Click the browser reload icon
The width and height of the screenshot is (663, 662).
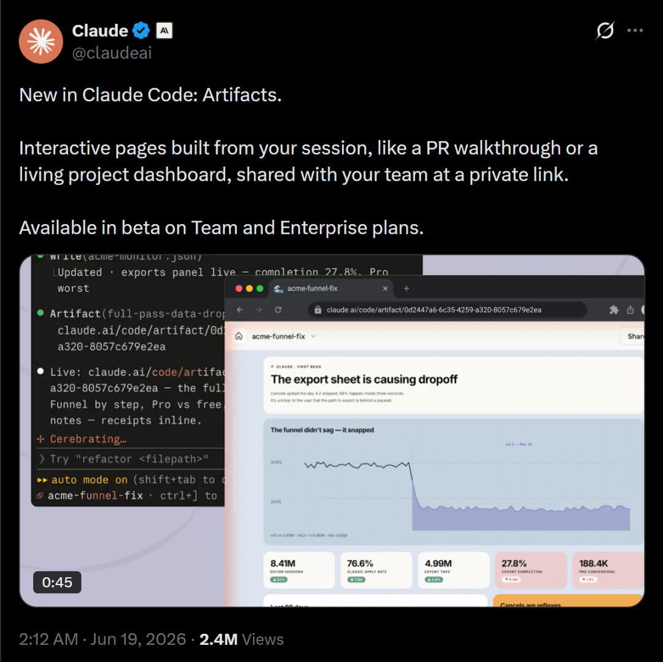[278, 310]
